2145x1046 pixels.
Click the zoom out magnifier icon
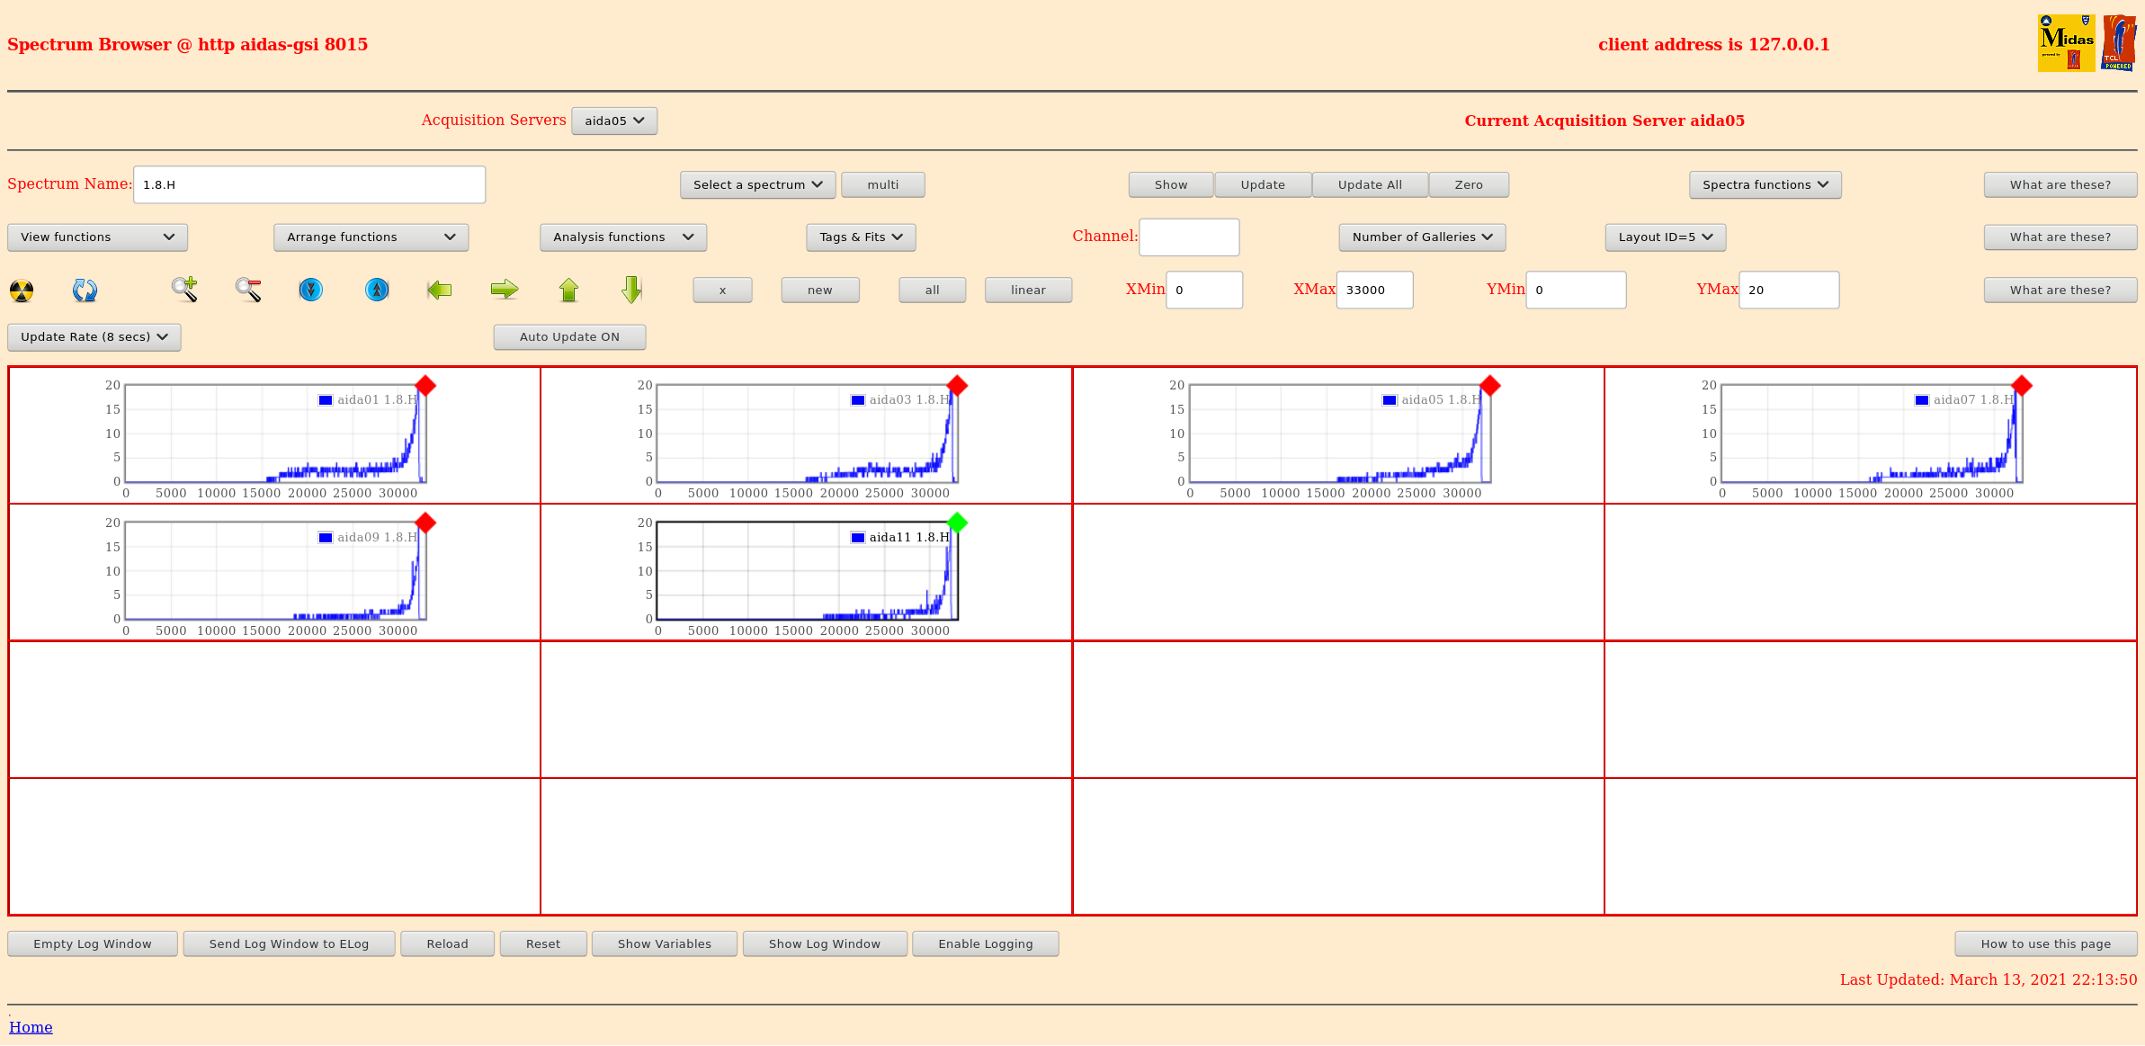(x=248, y=290)
